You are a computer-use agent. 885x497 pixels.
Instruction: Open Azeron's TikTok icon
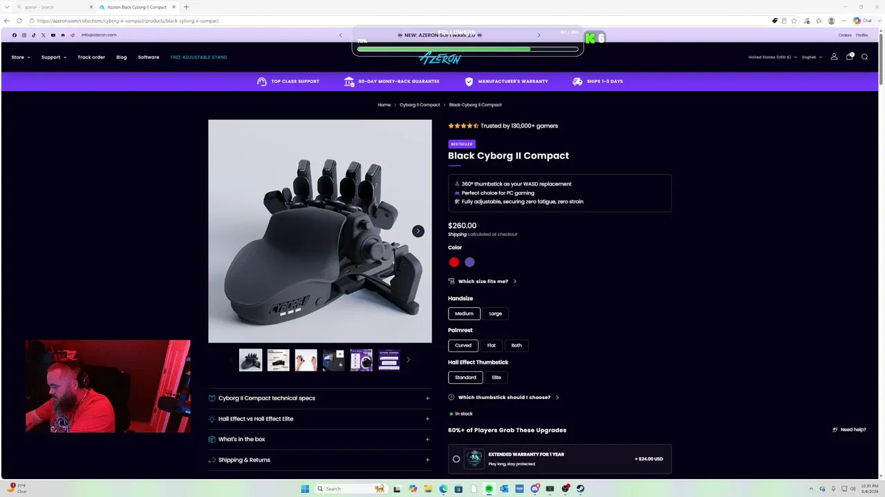(x=33, y=35)
